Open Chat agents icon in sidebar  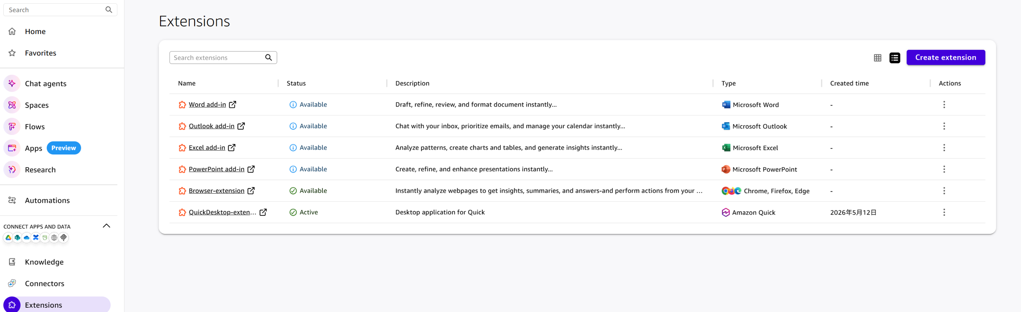tap(12, 83)
